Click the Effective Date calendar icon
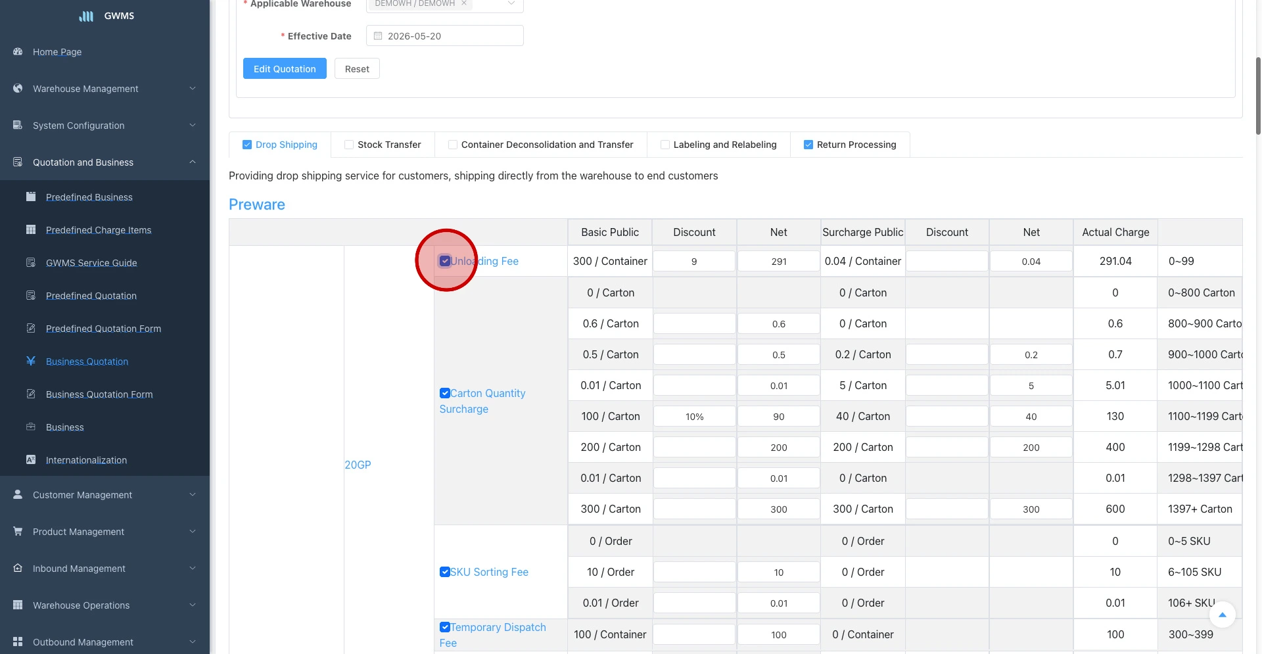Viewport: 1262px width, 654px height. (378, 35)
